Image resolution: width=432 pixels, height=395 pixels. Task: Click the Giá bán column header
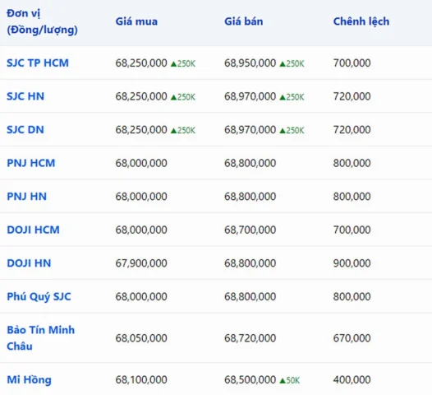(244, 21)
